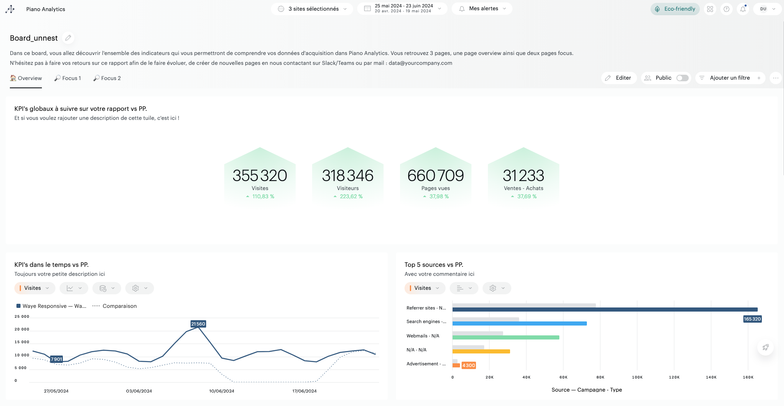
Task: Click the 4300 Advertisement value label
Action: tap(469, 365)
